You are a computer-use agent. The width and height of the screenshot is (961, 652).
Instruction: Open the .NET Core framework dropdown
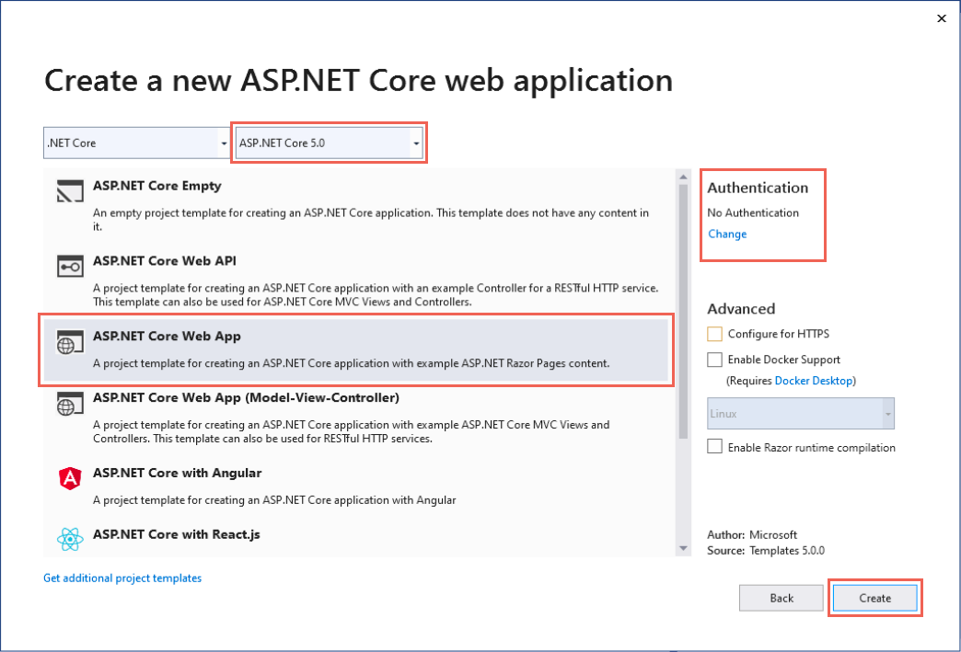tap(136, 143)
